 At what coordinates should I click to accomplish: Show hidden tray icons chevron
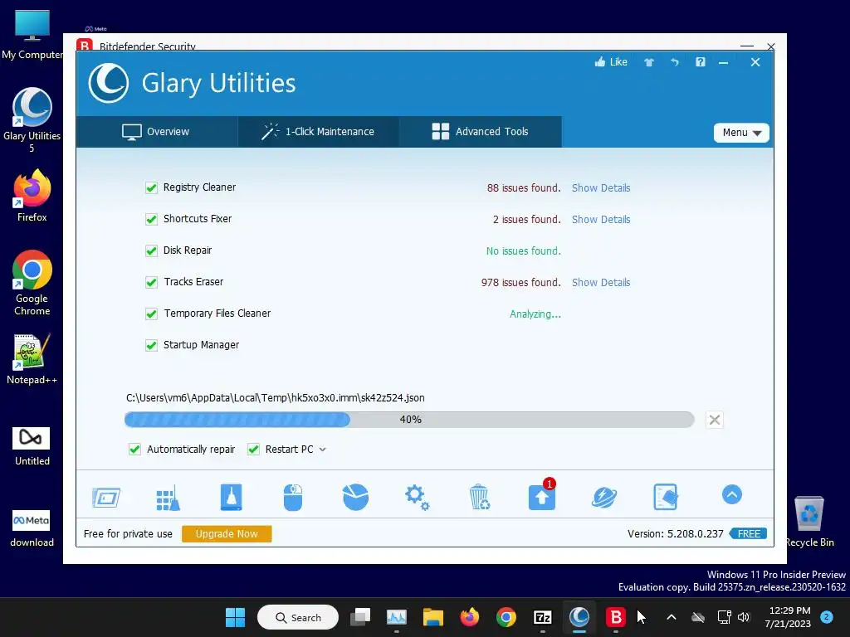point(671,617)
